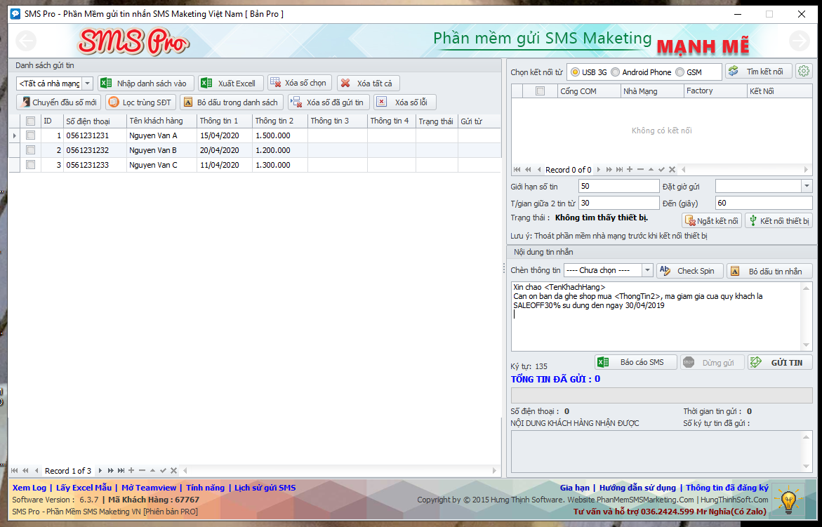The height and width of the screenshot is (527, 822).
Task: Click the message content vertical scrollbar
Action: (x=807, y=316)
